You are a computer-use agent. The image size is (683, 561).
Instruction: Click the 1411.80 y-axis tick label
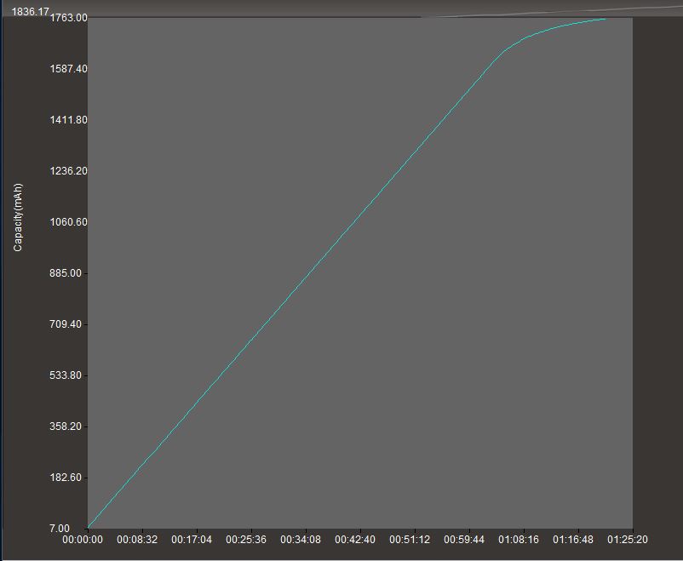pos(68,120)
